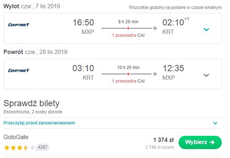Click the 1 374 zł price
Viewport: 230px width, 158px height.
coord(164,140)
